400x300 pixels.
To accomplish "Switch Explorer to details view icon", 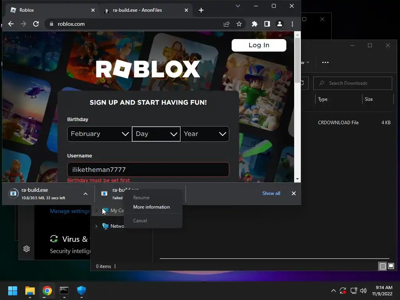I will [x=383, y=266].
